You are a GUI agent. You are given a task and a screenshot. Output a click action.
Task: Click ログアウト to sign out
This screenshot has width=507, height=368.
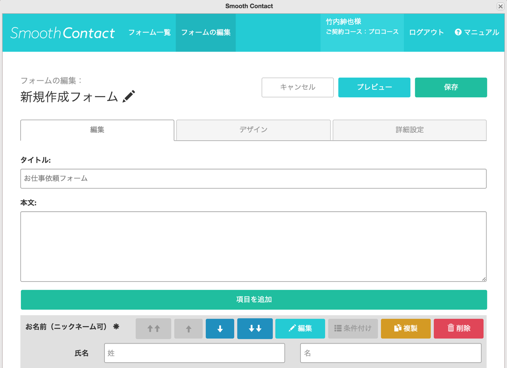(426, 32)
